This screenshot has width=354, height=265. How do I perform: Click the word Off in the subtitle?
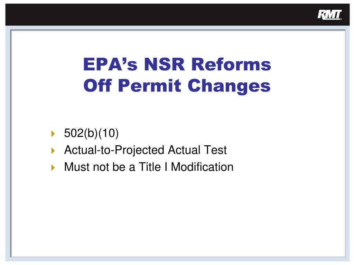click(97, 86)
